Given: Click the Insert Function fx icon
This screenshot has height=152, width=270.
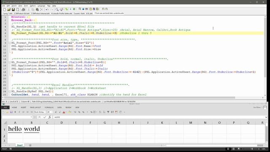Looking at the screenshot, I should (x=50, y=117).
